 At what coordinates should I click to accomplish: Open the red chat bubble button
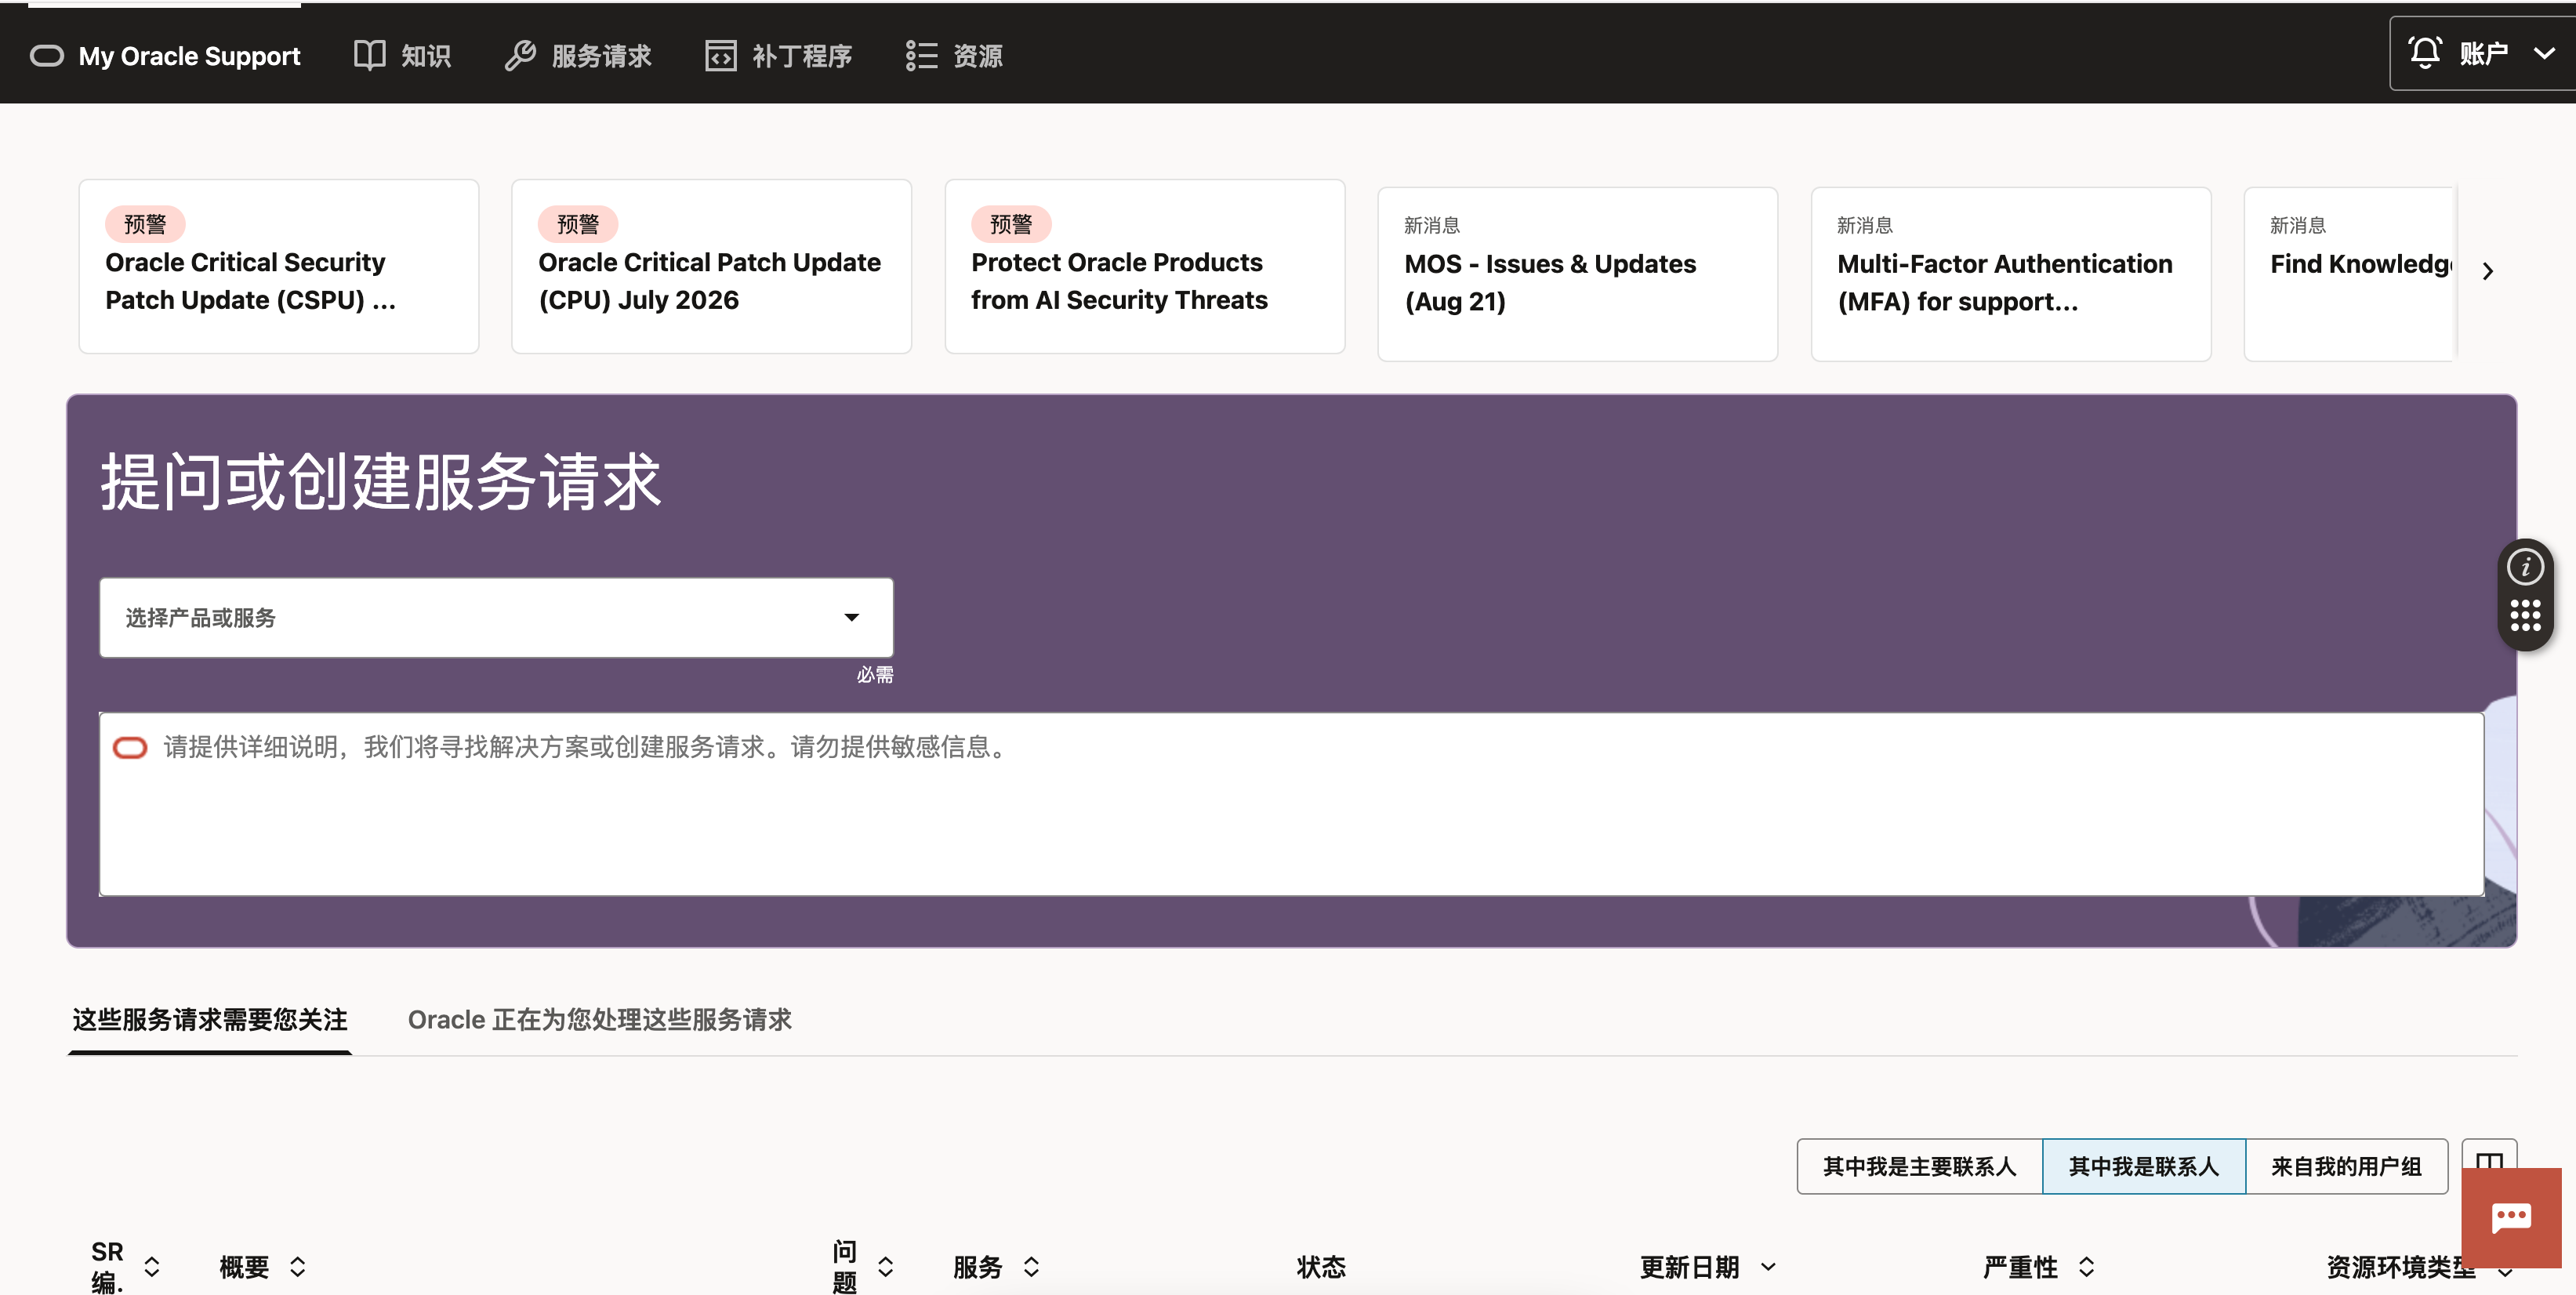point(2511,1217)
